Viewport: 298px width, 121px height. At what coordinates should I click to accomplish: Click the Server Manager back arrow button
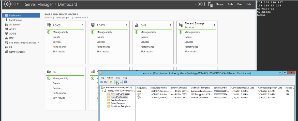click(7, 4)
